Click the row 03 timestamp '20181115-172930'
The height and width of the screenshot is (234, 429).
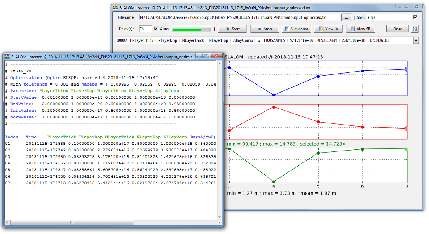[46, 157]
